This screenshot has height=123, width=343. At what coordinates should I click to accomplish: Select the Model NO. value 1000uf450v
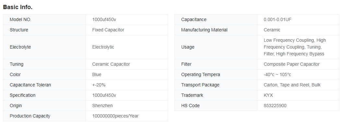[x=104, y=19]
